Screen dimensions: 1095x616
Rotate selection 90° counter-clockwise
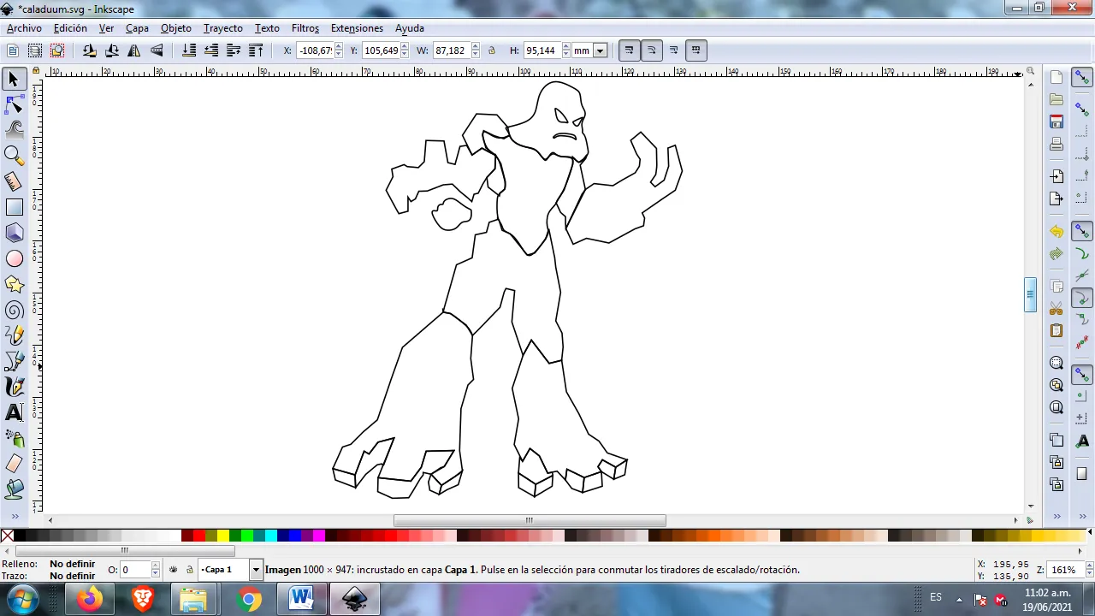[x=90, y=50]
